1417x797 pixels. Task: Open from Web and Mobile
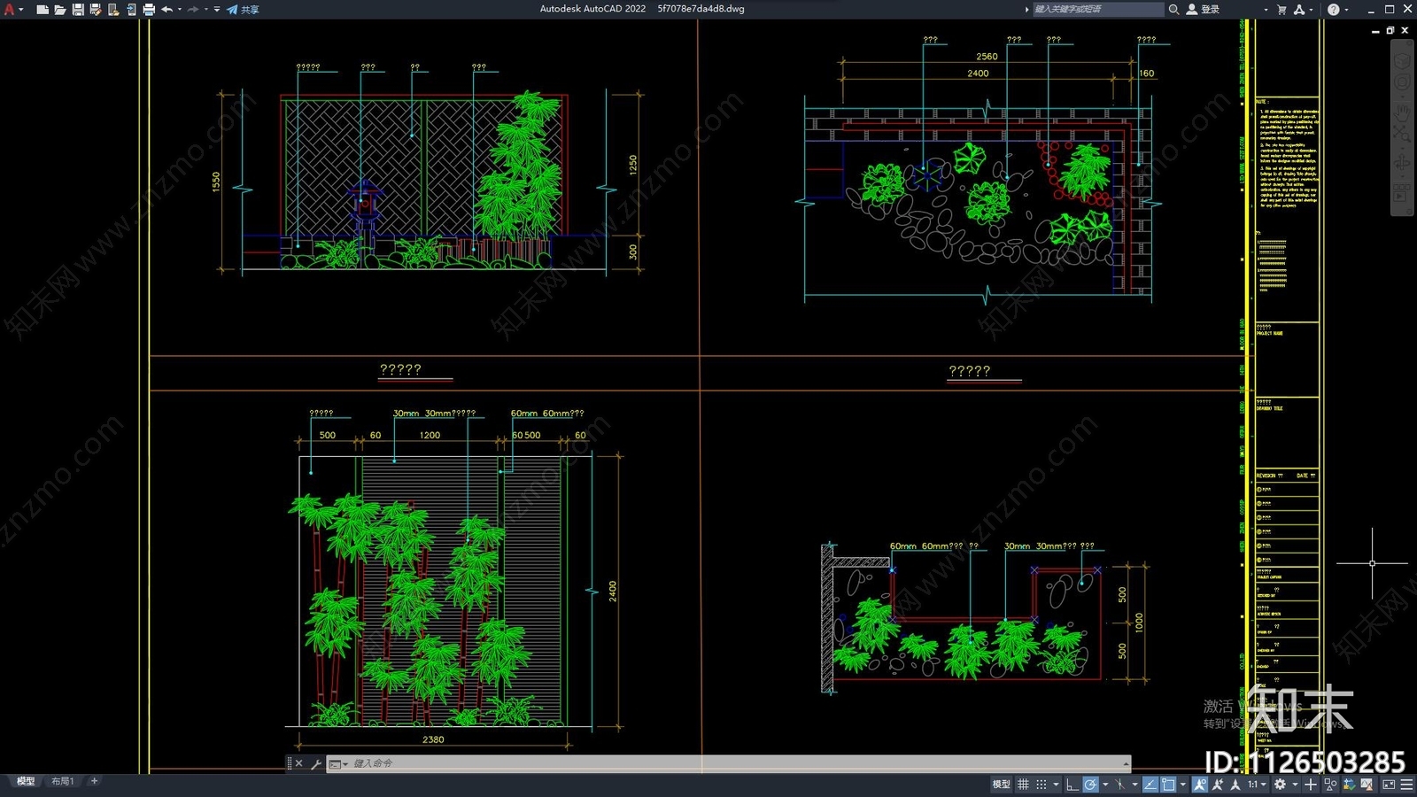(113, 9)
